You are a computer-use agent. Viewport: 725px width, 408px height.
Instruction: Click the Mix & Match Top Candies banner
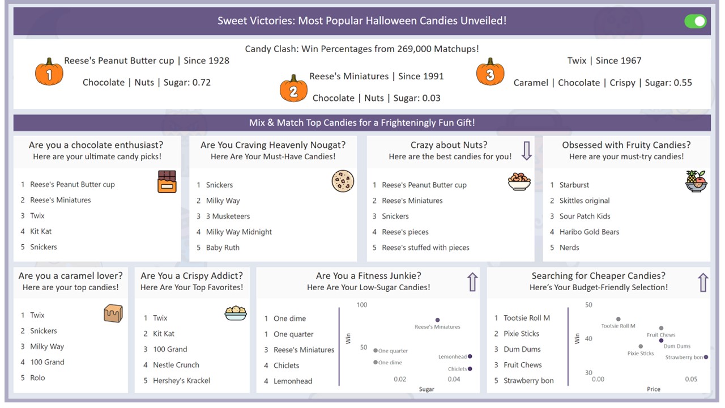[x=362, y=122]
